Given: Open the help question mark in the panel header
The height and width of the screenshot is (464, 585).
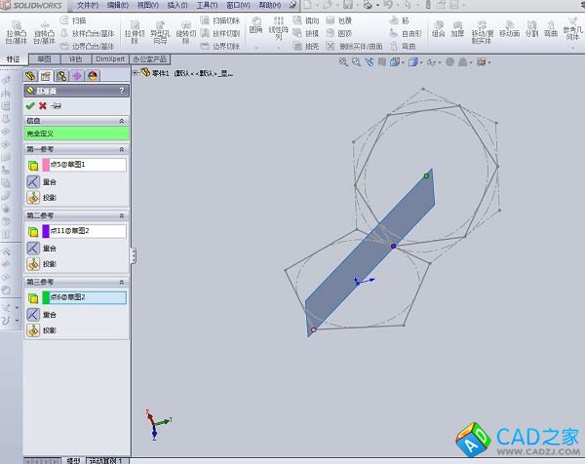Looking at the screenshot, I should (x=124, y=91).
